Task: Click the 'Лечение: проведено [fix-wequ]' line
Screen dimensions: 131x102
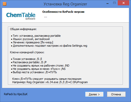Action: coord(32,42)
